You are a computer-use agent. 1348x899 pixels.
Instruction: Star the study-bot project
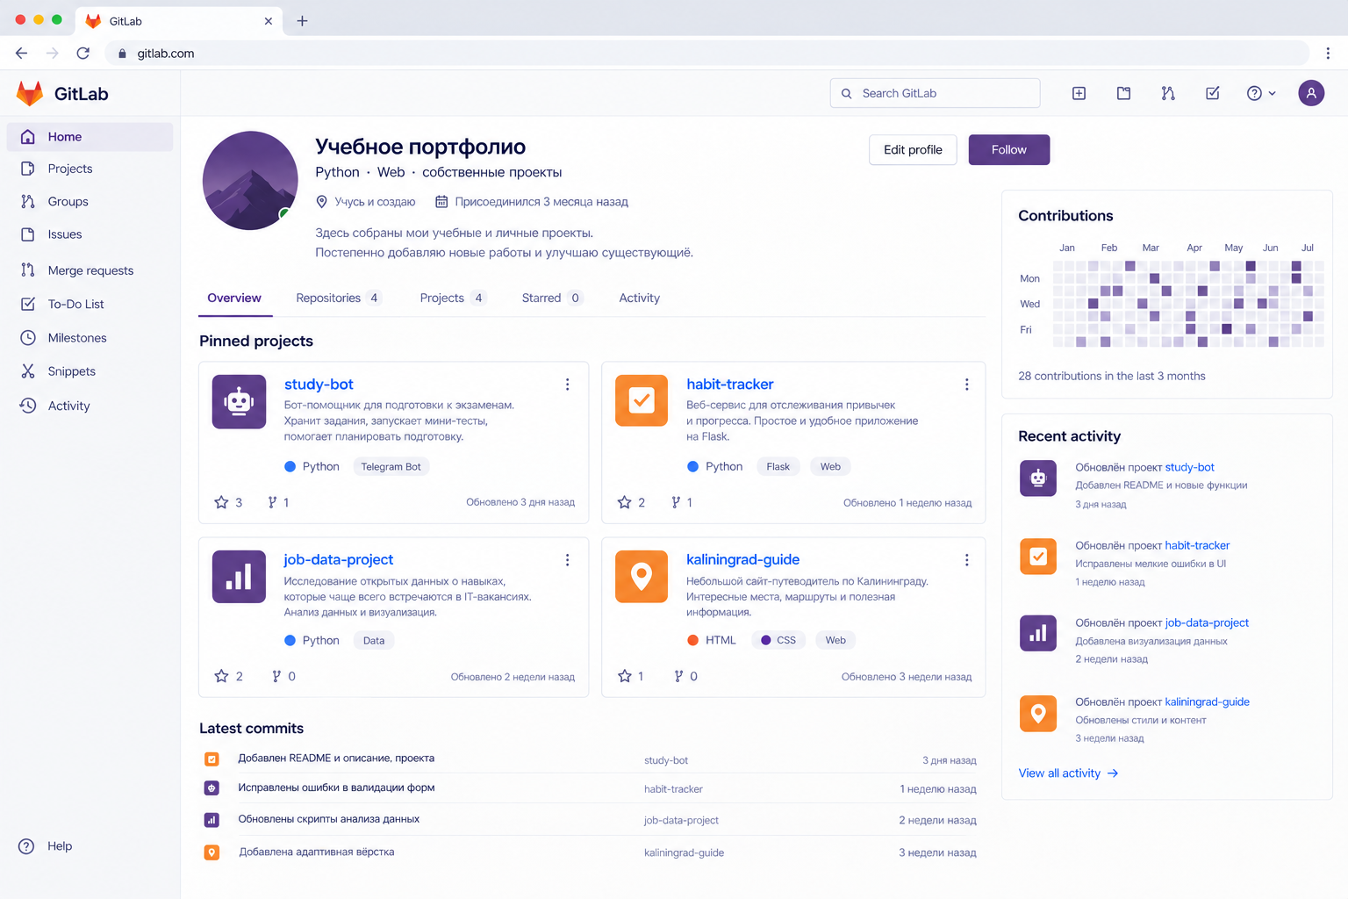pos(221,502)
